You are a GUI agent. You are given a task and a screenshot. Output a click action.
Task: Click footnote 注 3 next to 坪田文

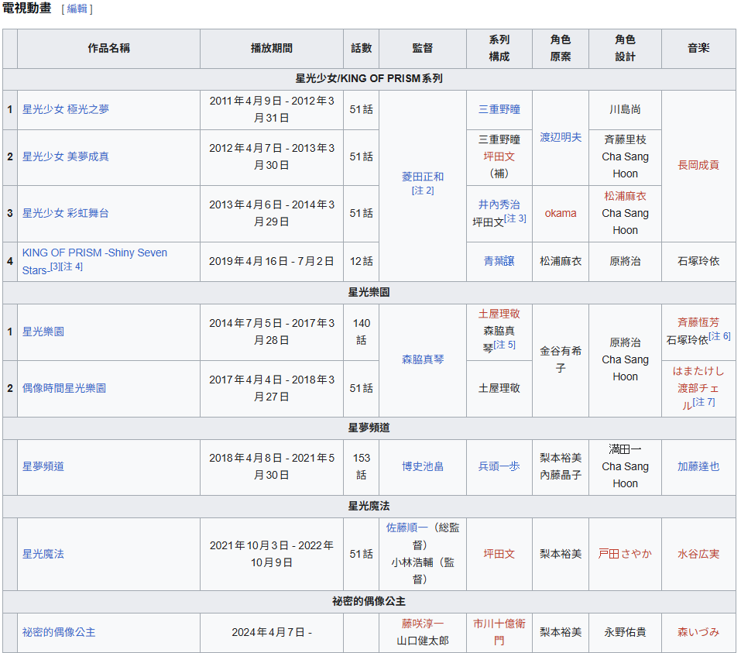pyautogui.click(x=515, y=218)
